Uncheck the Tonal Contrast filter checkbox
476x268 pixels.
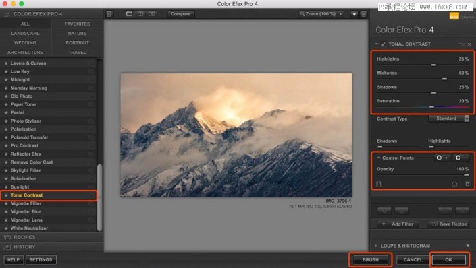[x=384, y=44]
